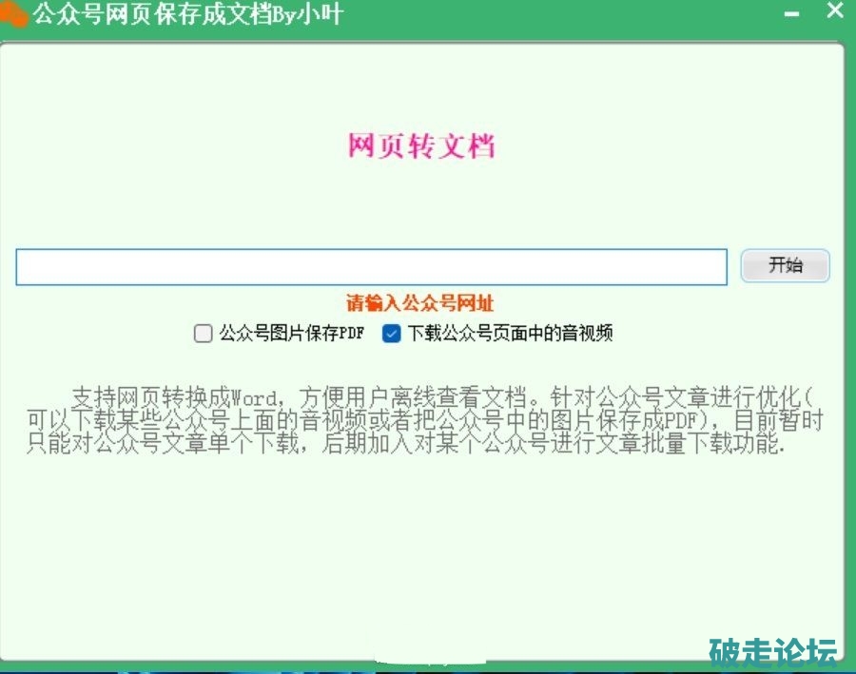Screen dimensions: 856x674
Task: Enable the 公众号图片保存PDF checkbox
Action: (203, 333)
